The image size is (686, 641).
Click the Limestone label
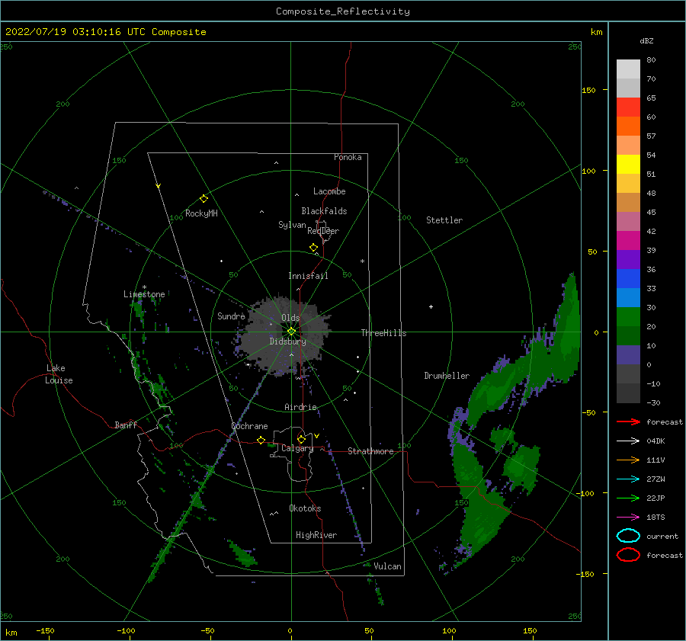144,294
